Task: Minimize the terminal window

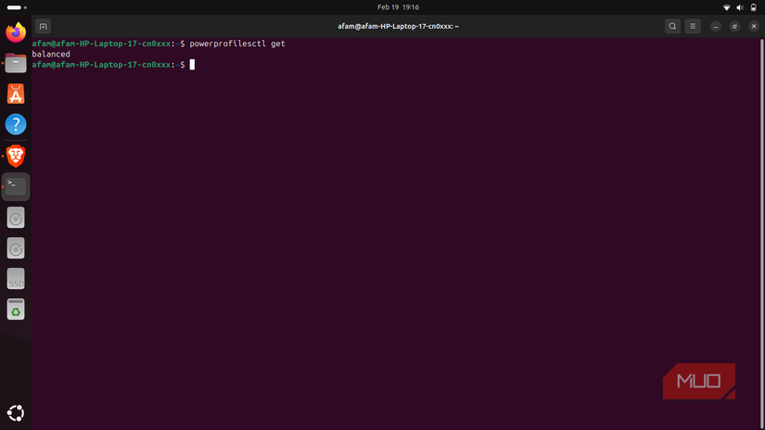Action: point(715,26)
